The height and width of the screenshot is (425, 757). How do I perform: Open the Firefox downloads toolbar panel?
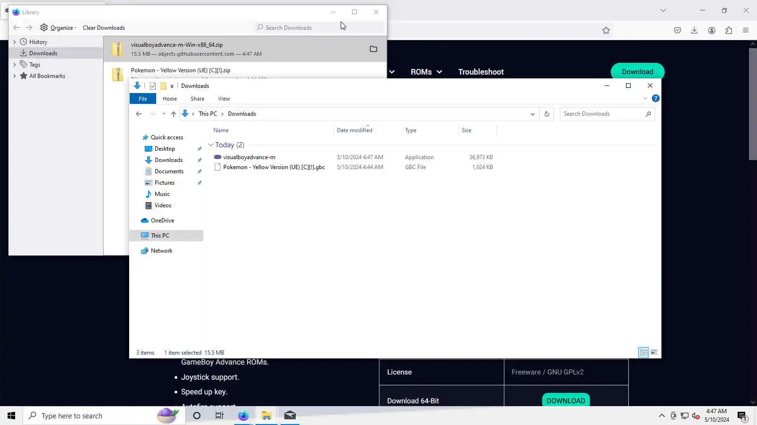pos(694,30)
